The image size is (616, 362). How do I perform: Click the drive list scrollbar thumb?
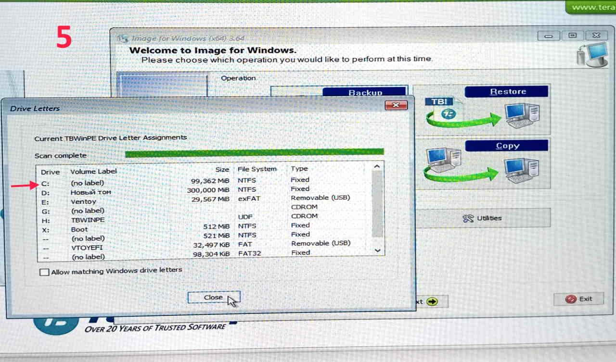pos(378,203)
